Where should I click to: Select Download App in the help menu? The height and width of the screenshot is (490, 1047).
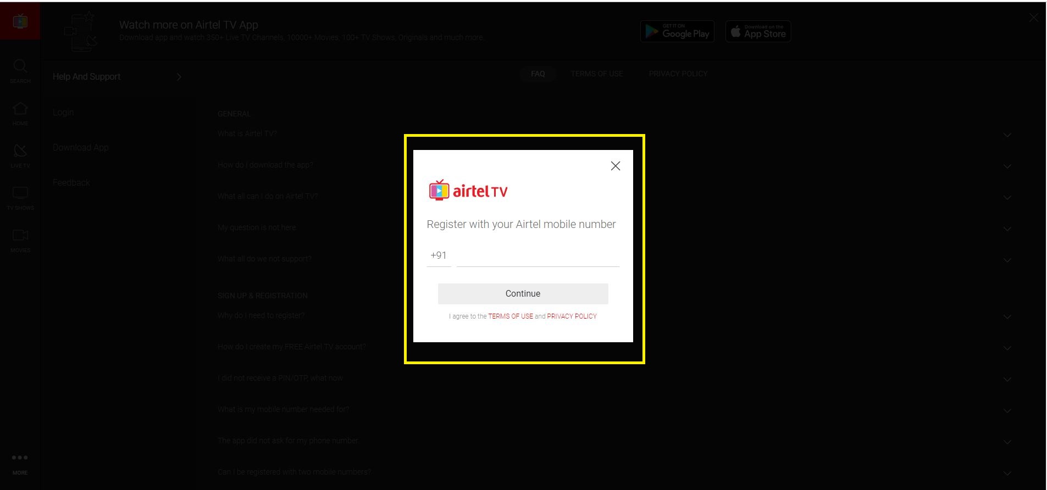(x=81, y=148)
